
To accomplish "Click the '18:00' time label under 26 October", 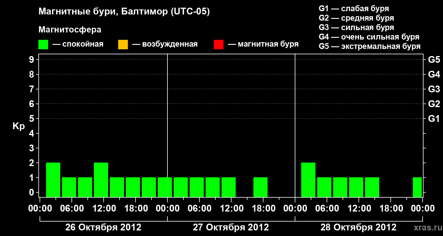I will click(136, 209).
